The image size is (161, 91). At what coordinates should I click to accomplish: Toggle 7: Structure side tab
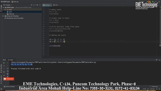[x=1, y=80]
